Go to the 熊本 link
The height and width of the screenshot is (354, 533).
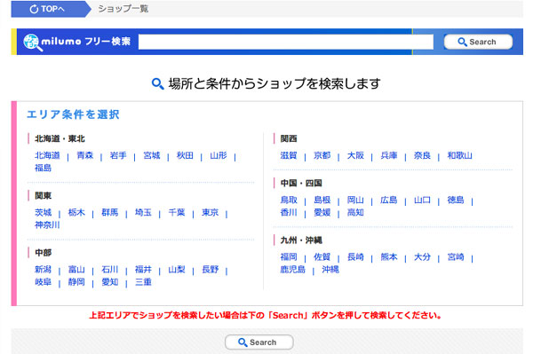tap(389, 257)
